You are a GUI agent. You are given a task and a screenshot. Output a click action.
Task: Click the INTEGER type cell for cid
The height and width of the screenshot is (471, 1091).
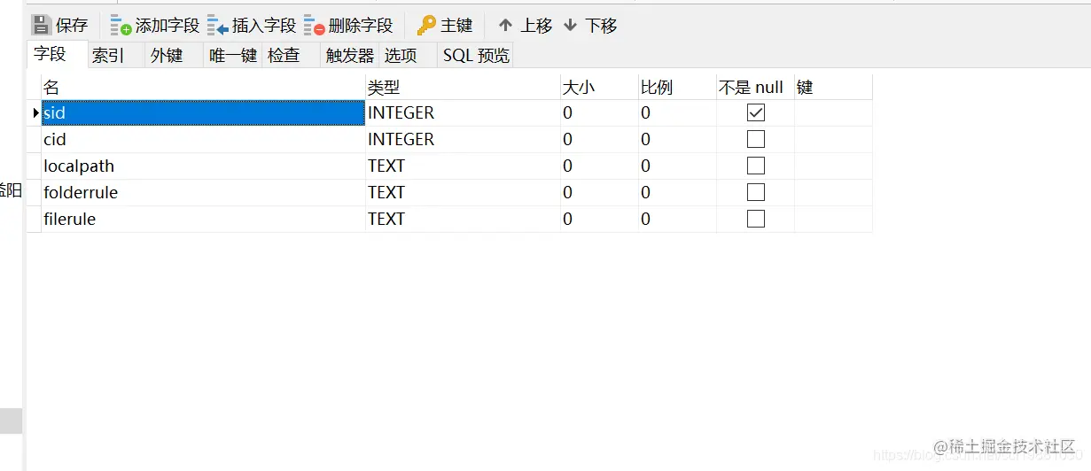tap(463, 139)
